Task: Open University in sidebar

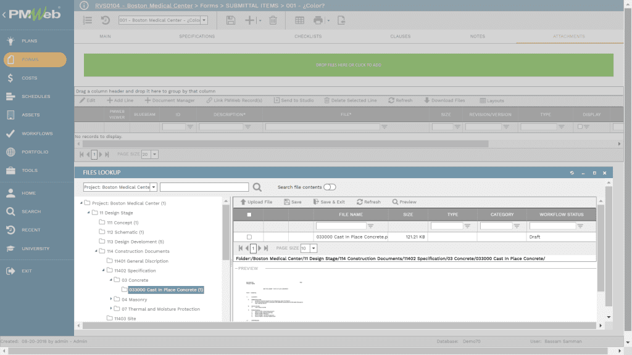Action: point(35,248)
